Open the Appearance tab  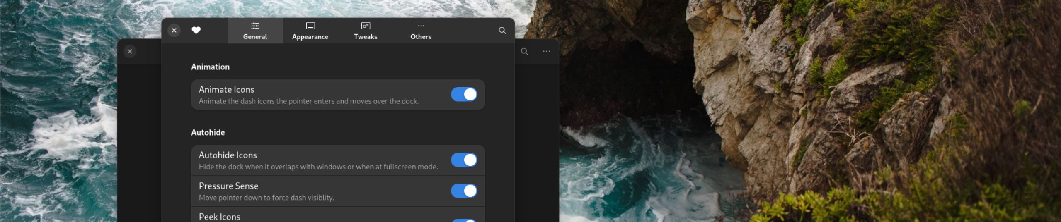coord(310,31)
